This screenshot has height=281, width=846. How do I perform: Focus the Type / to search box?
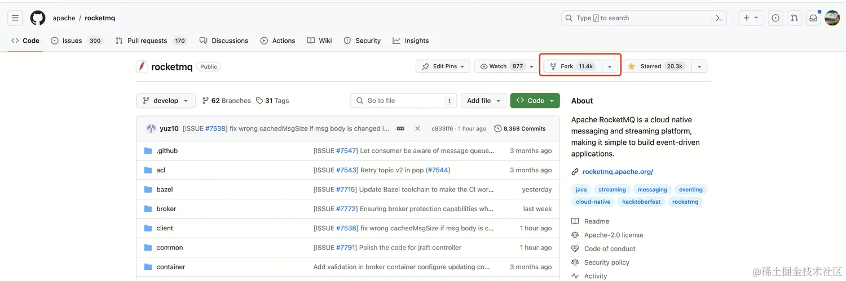coord(643,18)
